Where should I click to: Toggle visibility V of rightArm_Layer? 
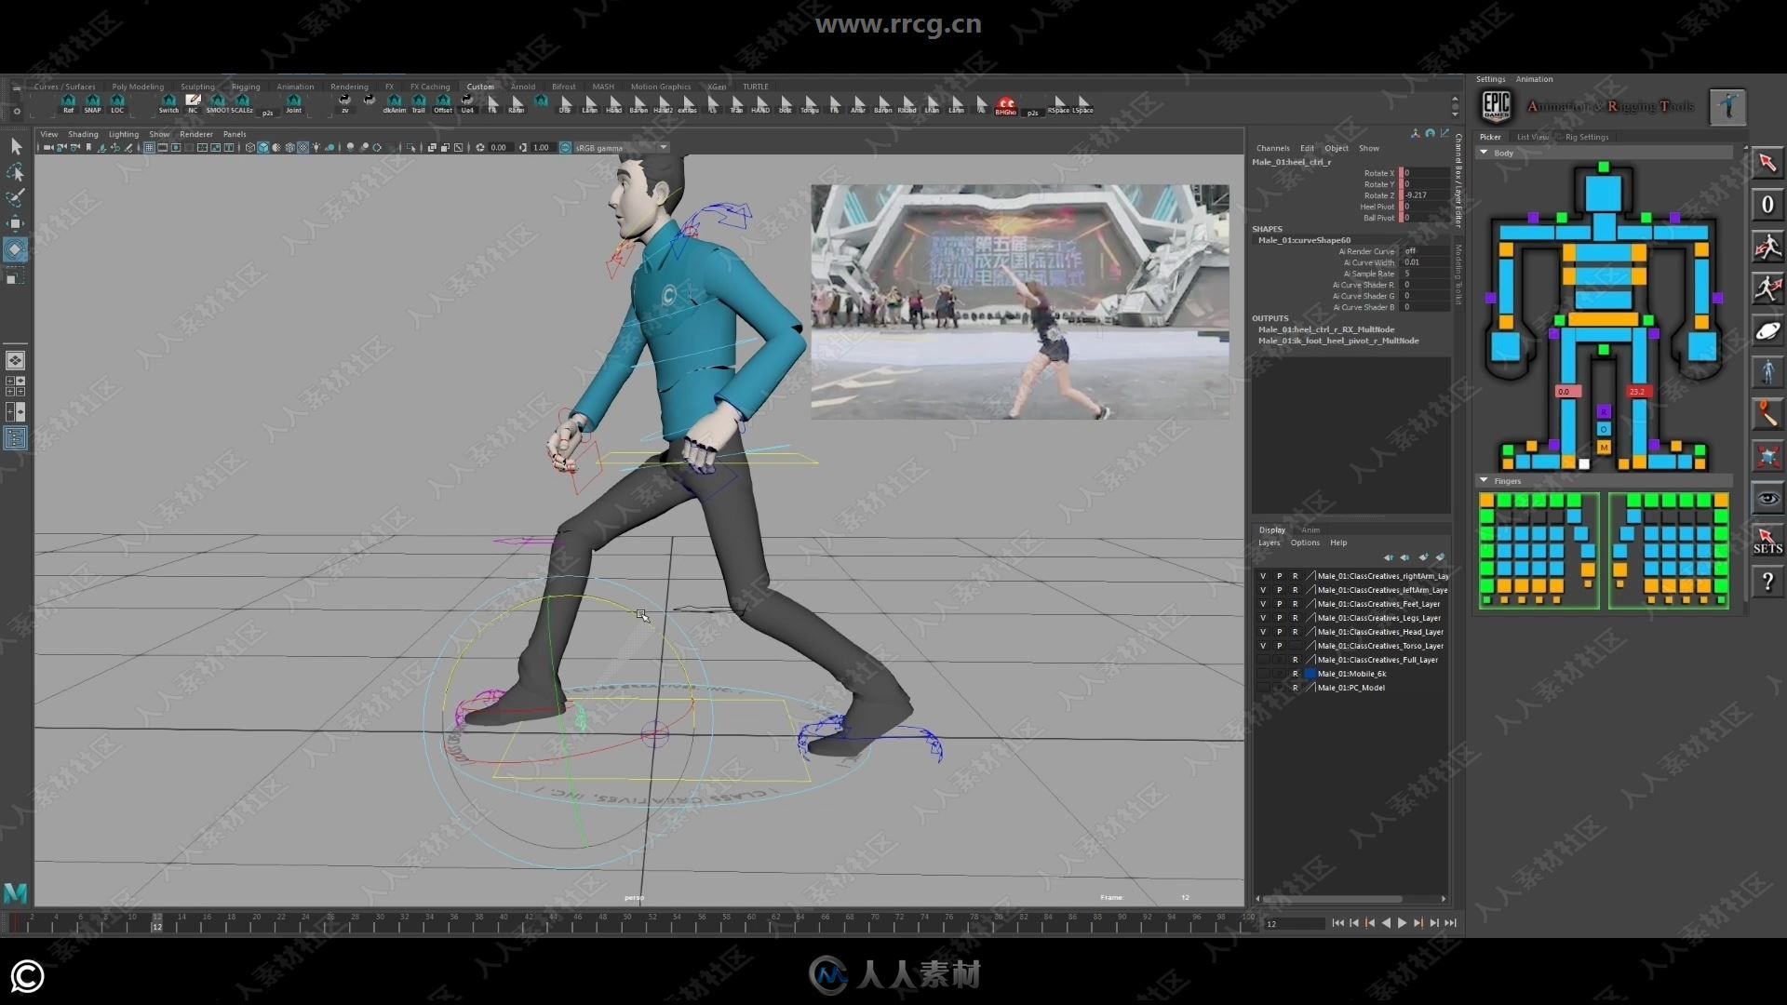[x=1263, y=576]
